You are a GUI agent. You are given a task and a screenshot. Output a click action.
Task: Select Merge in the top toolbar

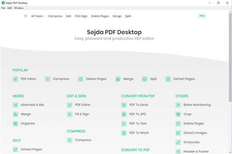[x=117, y=16]
